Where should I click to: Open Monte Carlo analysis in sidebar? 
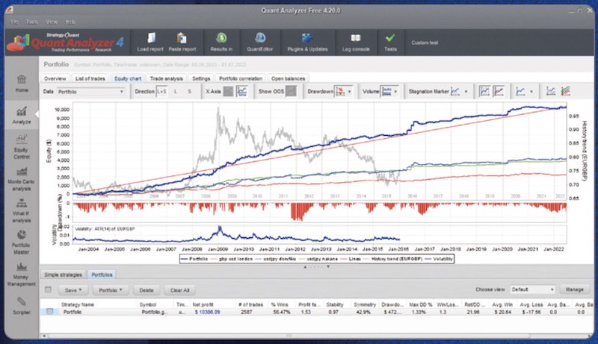[x=19, y=196]
